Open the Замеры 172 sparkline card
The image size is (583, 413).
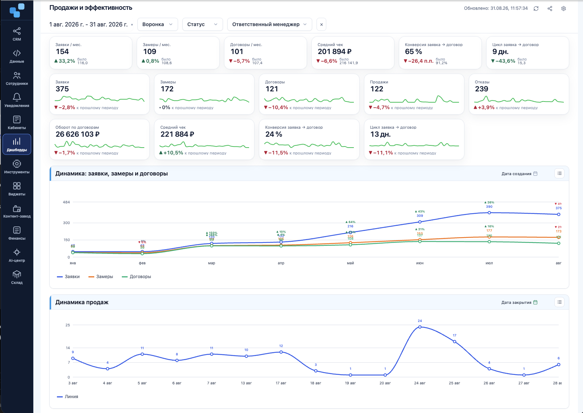(x=204, y=94)
